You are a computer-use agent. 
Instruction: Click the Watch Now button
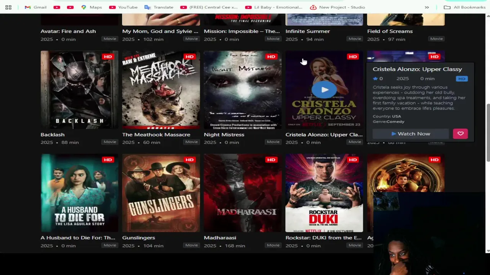[410, 134]
